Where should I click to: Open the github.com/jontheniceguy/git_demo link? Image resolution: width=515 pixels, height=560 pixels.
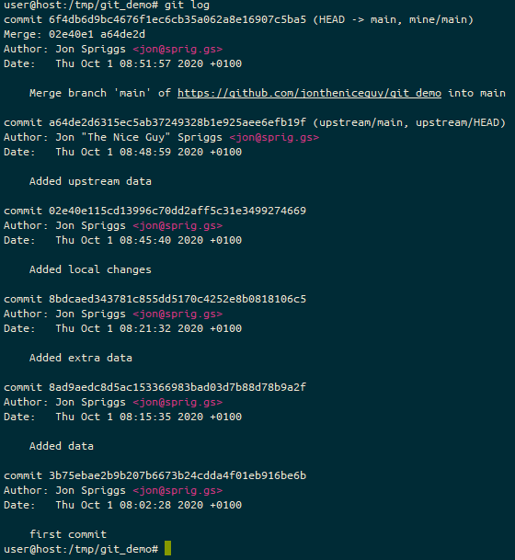pos(309,93)
